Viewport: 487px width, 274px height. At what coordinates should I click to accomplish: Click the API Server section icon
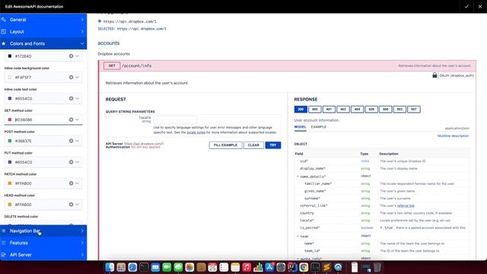pos(4,255)
